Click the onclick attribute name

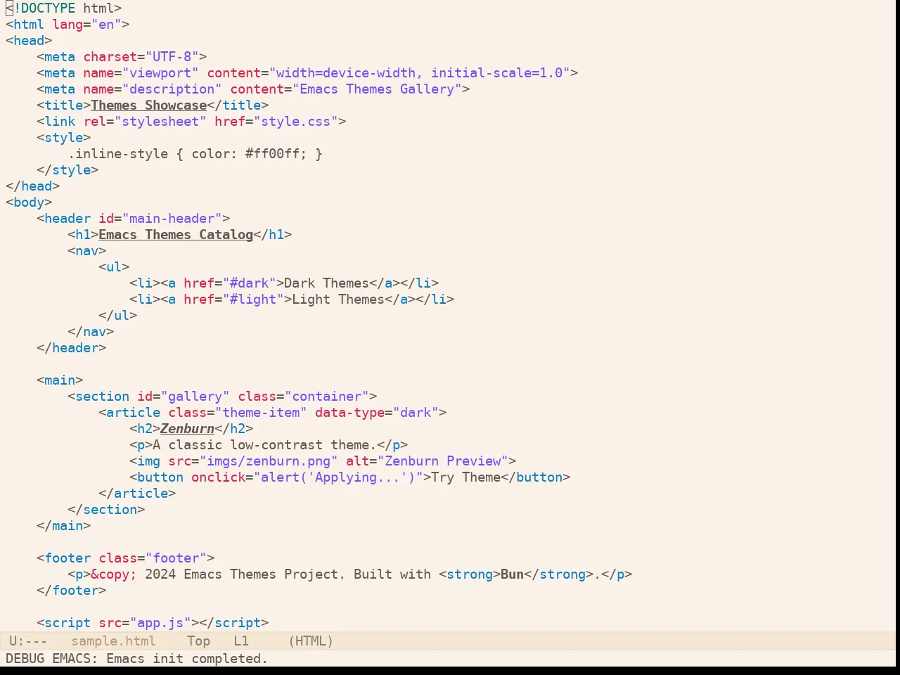pos(219,477)
